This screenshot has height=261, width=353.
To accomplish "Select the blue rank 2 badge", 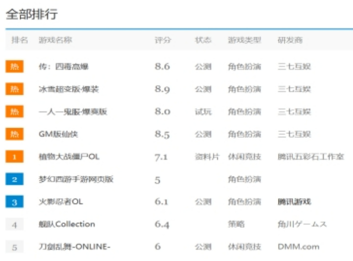I will (x=14, y=179).
